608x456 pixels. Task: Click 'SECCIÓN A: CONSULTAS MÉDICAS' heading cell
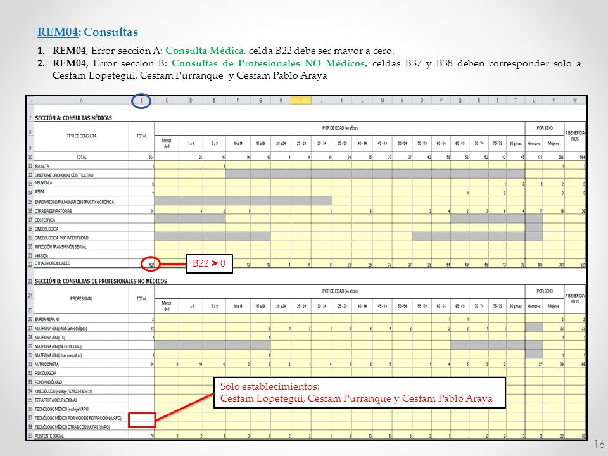73,118
